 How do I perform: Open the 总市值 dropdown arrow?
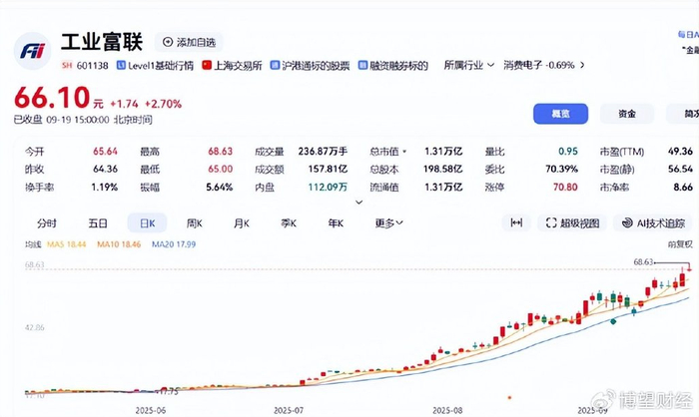coord(404,152)
